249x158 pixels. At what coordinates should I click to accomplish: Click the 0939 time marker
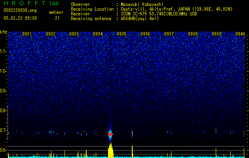(217, 34)
